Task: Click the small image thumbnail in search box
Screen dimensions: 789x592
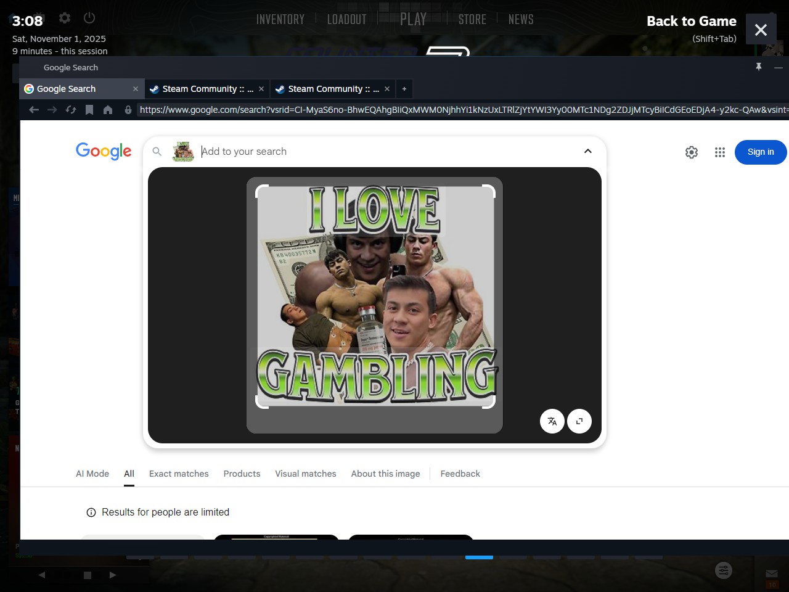Action: point(183,151)
